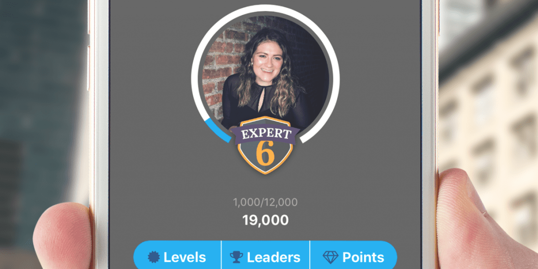Click the Points diamond icon
The height and width of the screenshot is (269, 538).
coord(331,257)
